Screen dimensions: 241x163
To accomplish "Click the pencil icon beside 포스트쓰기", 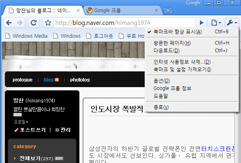I will click(x=16, y=130).
